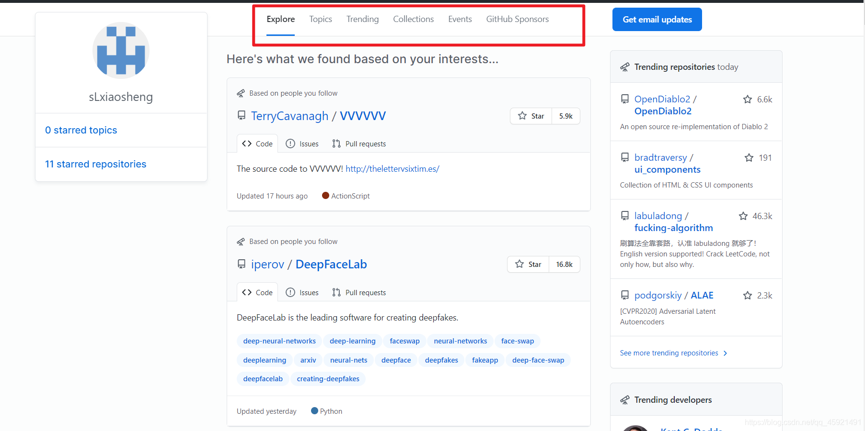Select deeplearning topic tag
Viewport: 865px width, 431px height.
click(265, 360)
